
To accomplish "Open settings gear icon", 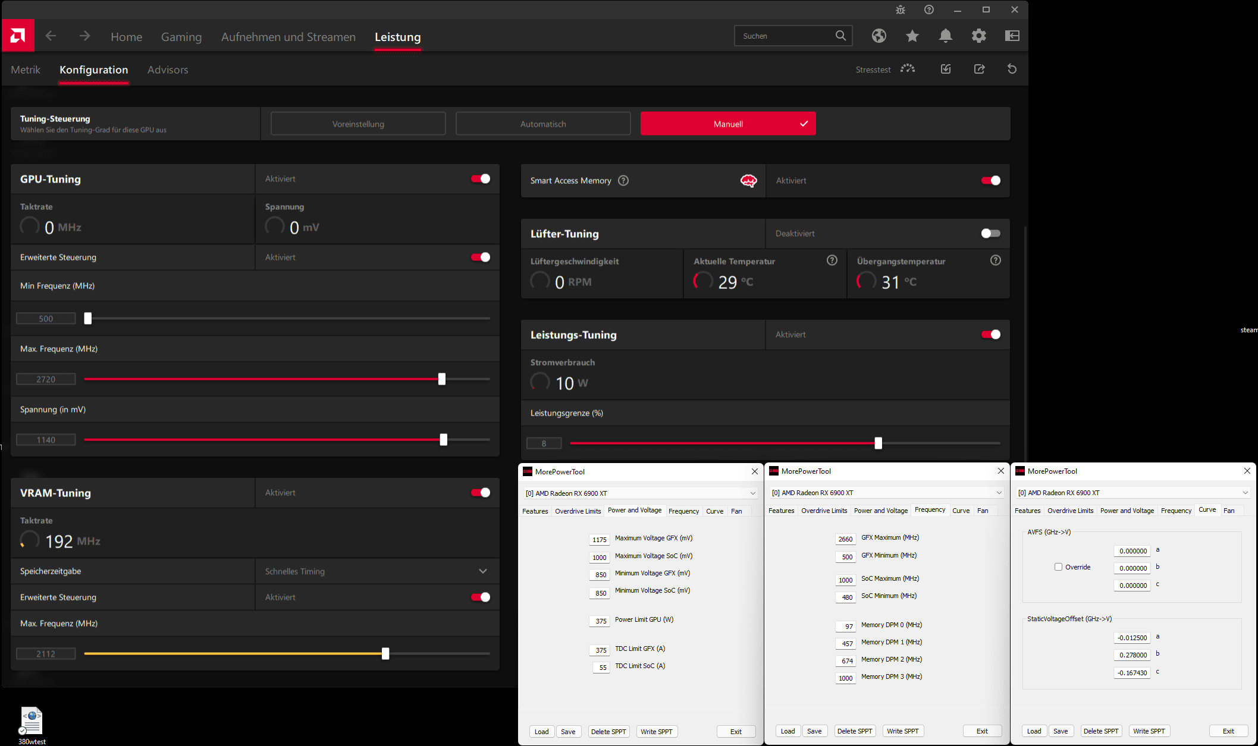I will pyautogui.click(x=979, y=36).
